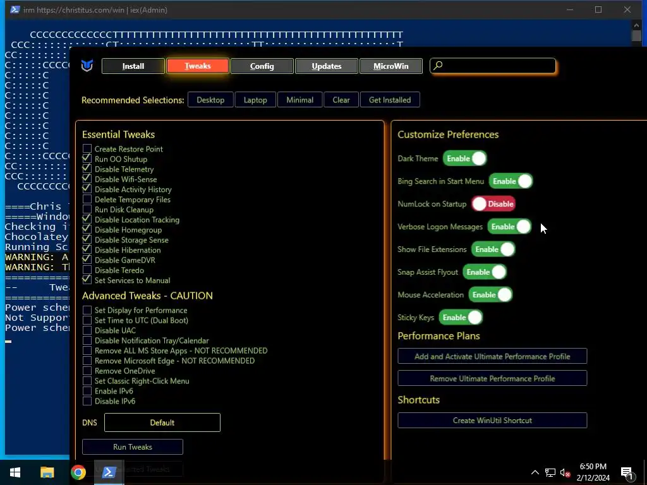Toggle NumLock on Startup switch
Image resolution: width=647 pixels, height=485 pixels.
[x=494, y=204]
